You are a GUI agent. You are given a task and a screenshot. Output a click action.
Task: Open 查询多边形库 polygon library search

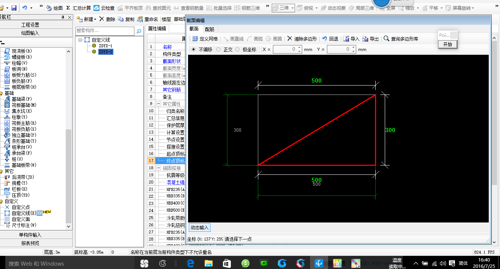point(401,39)
